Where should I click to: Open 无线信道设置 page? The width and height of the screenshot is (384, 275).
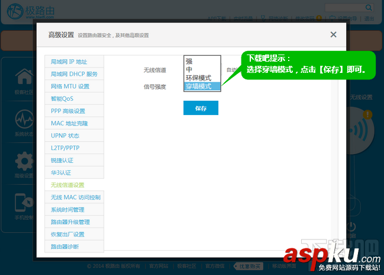pyautogui.click(x=74, y=185)
